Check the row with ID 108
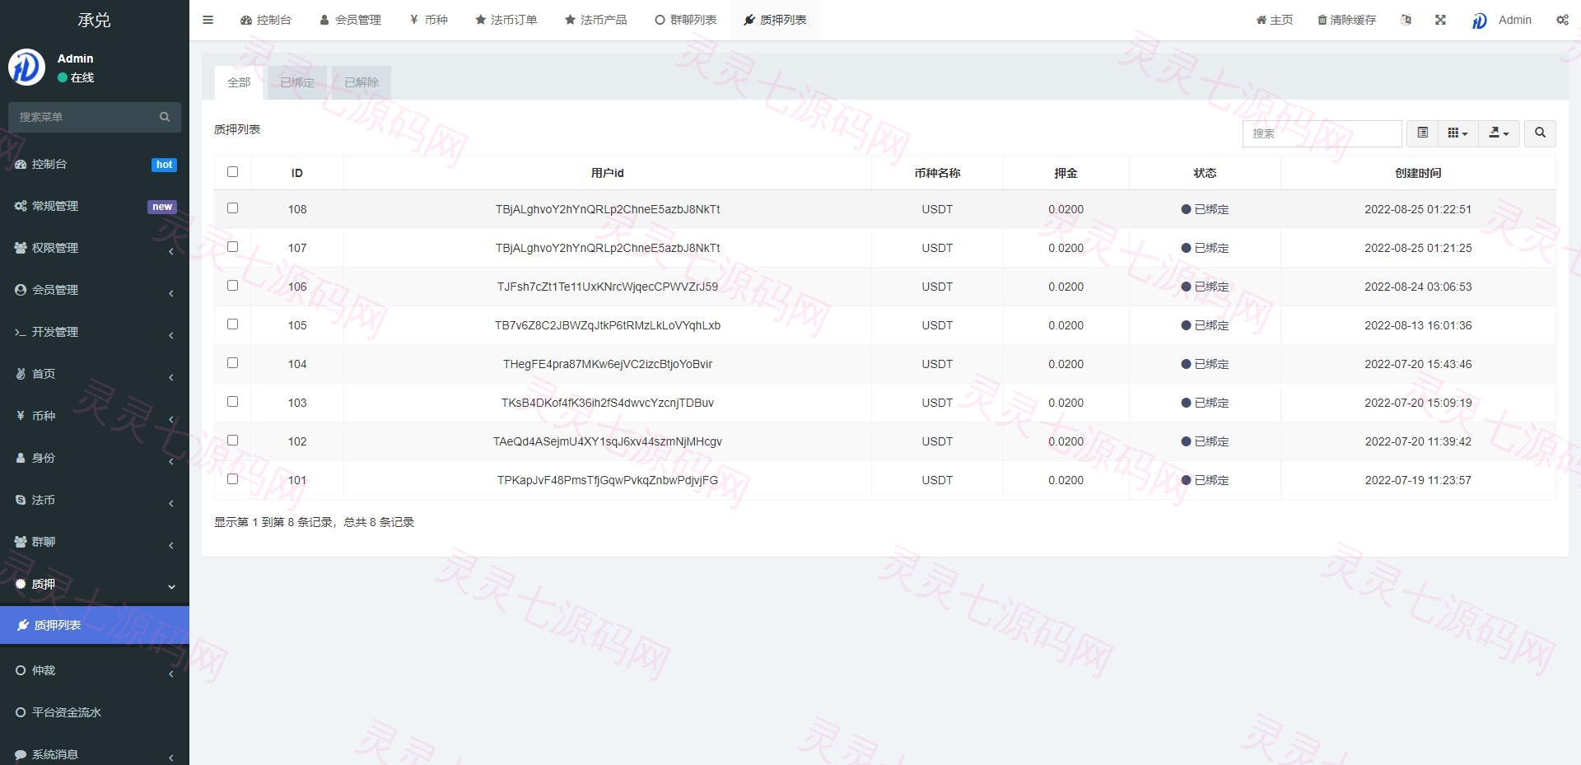 (232, 208)
